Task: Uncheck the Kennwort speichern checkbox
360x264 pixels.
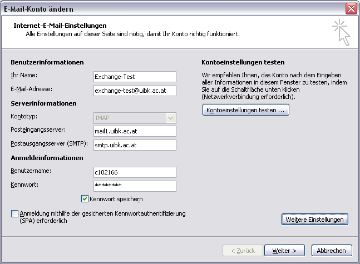Action: pos(85,199)
